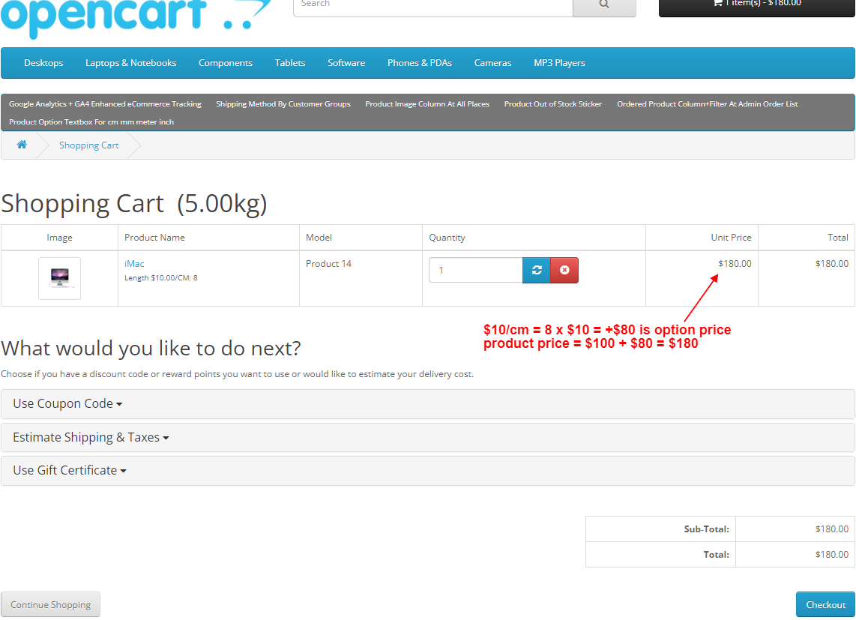856x620 pixels.
Task: Open the Components menu
Action: tap(226, 63)
